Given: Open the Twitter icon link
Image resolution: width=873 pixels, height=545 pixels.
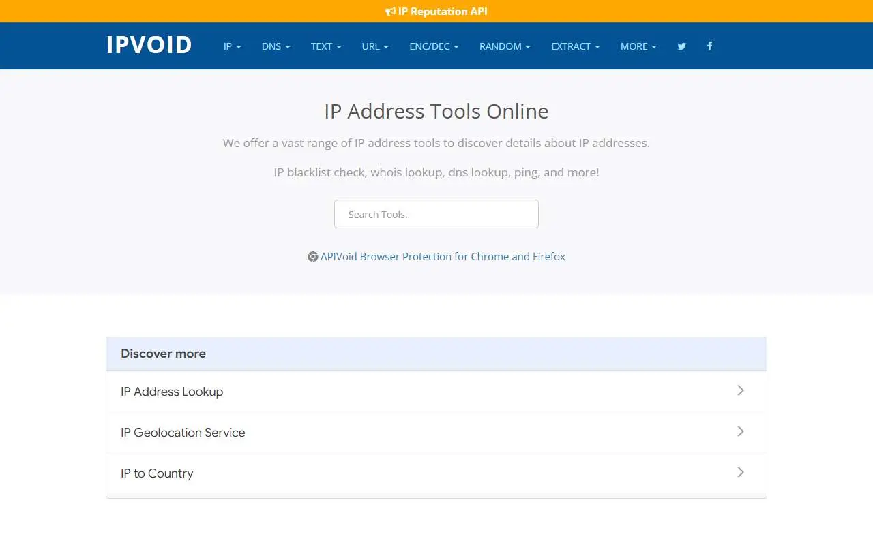Looking at the screenshot, I should tap(682, 46).
